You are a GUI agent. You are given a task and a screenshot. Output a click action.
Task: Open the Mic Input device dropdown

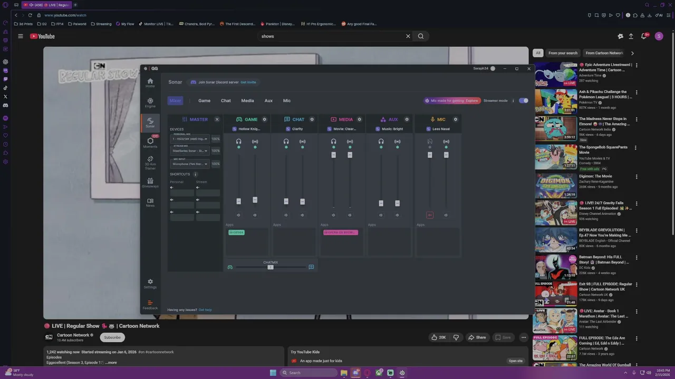(x=190, y=164)
